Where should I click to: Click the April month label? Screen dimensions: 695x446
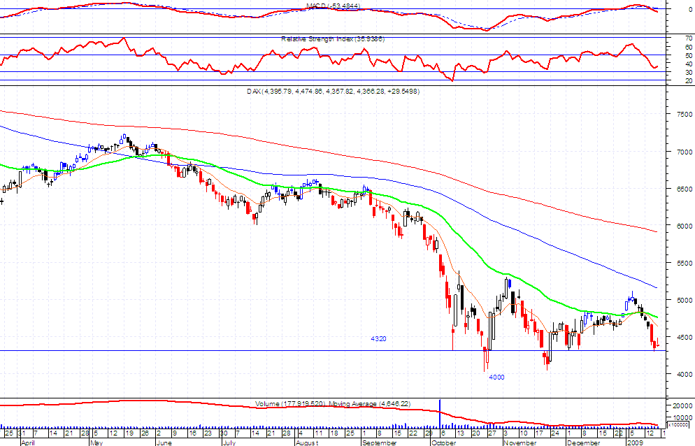[27, 443]
